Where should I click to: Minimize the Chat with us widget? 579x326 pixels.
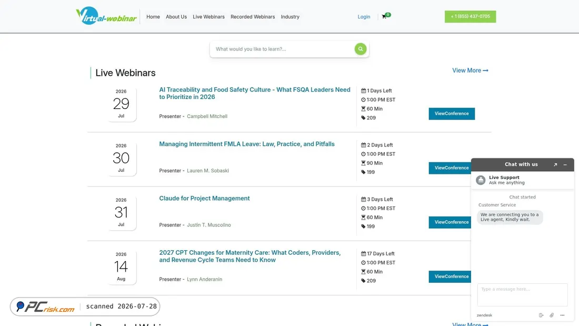[x=565, y=165]
